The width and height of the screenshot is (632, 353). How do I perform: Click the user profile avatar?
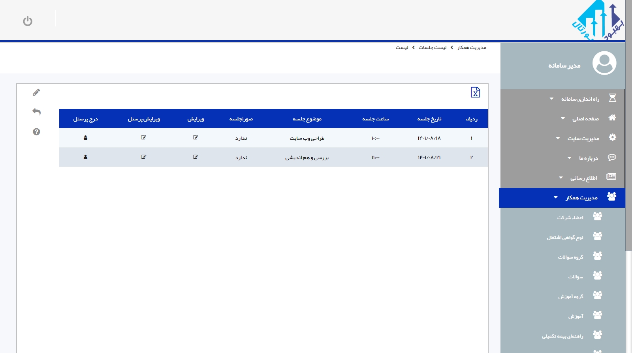click(x=604, y=63)
